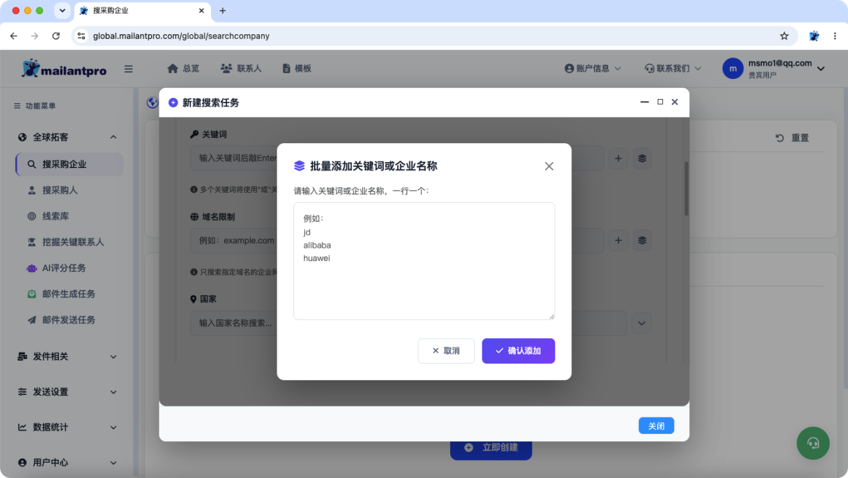Viewport: 848px width, 478px height.
Task: Open the 联系我们 dropdown
Action: point(673,68)
